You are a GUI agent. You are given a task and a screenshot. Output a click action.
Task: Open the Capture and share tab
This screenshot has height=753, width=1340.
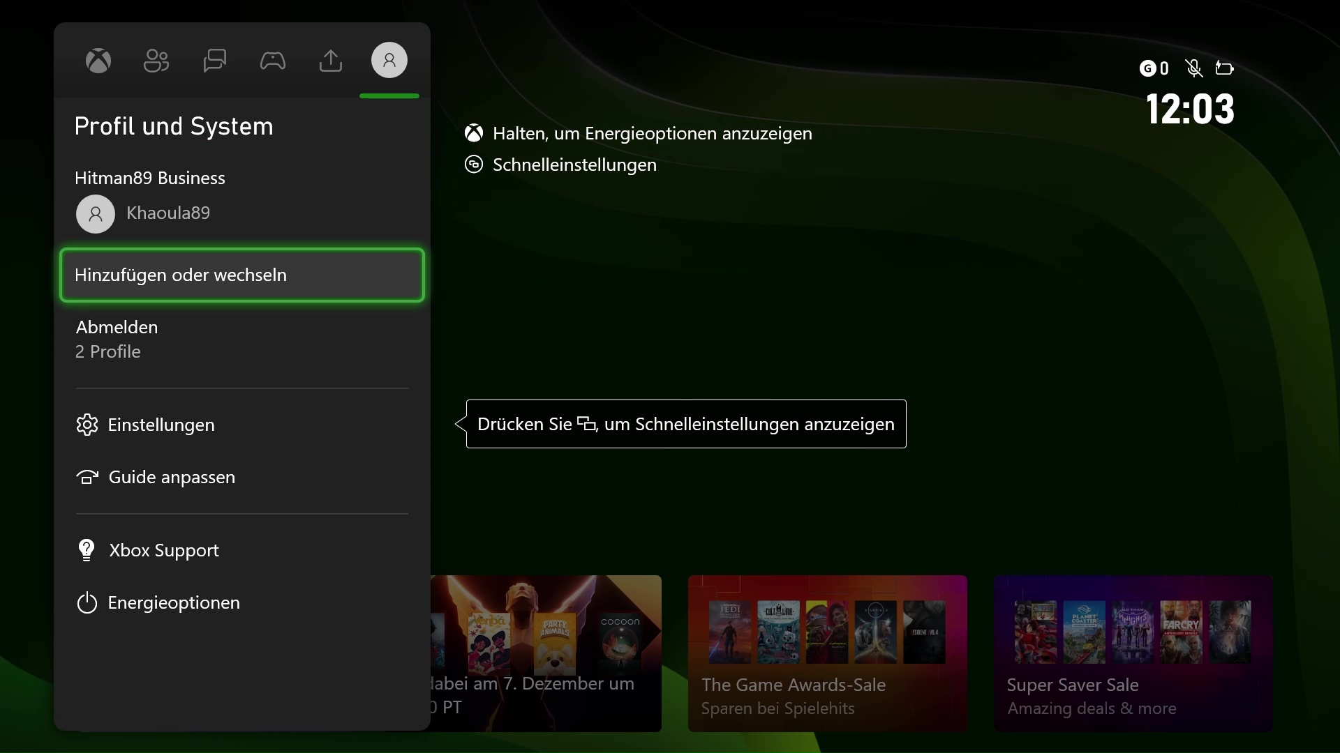331,61
